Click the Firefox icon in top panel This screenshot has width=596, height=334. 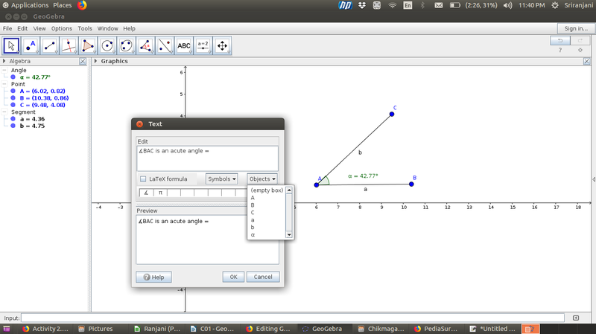point(82,5)
